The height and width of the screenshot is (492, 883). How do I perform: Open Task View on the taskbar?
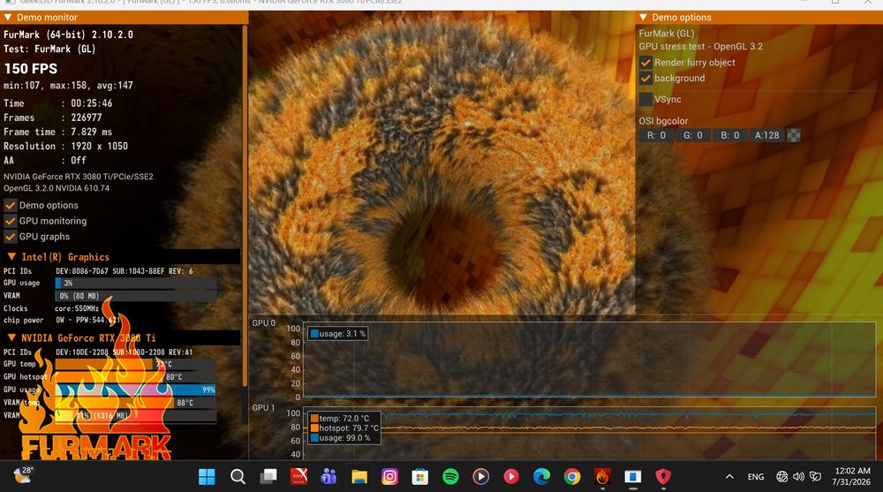pos(268,477)
